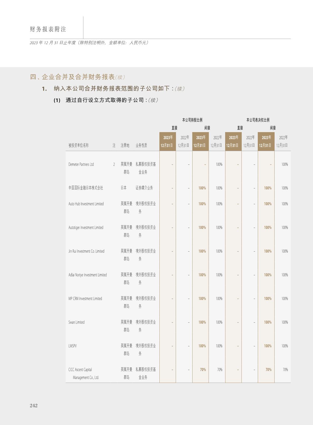Click note number 2 for Demeter Partners
The width and height of the screenshot is (313, 425).
pyautogui.click(x=114, y=164)
